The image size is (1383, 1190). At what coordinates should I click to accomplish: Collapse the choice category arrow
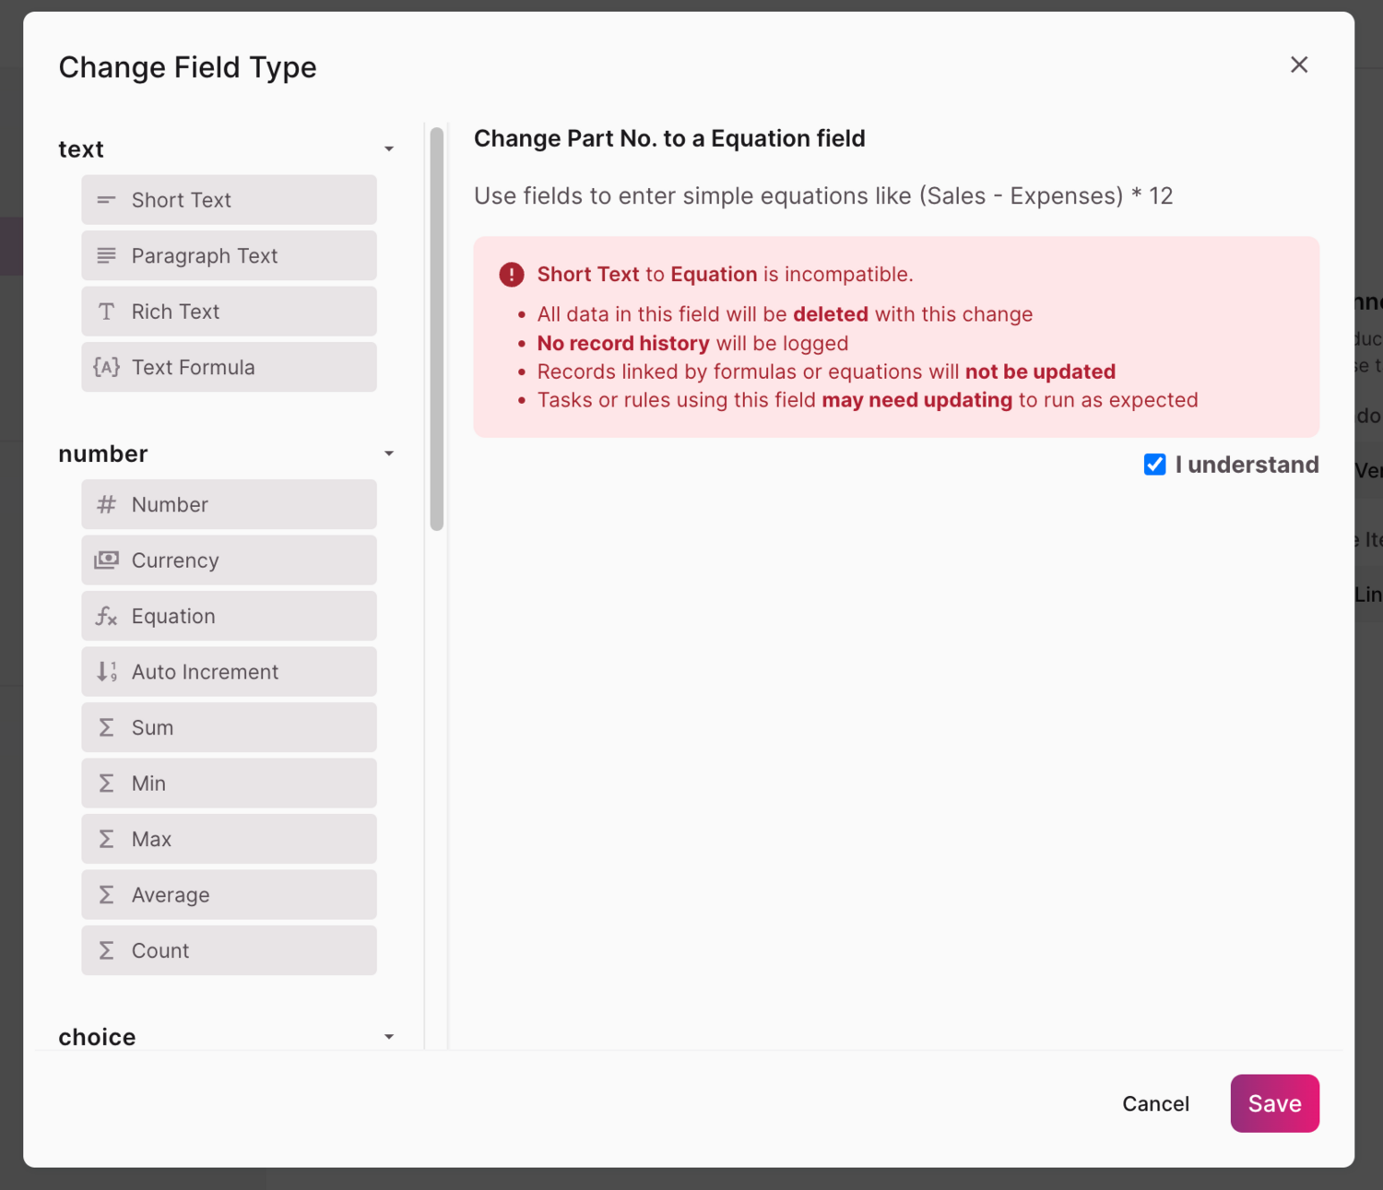(x=389, y=1037)
